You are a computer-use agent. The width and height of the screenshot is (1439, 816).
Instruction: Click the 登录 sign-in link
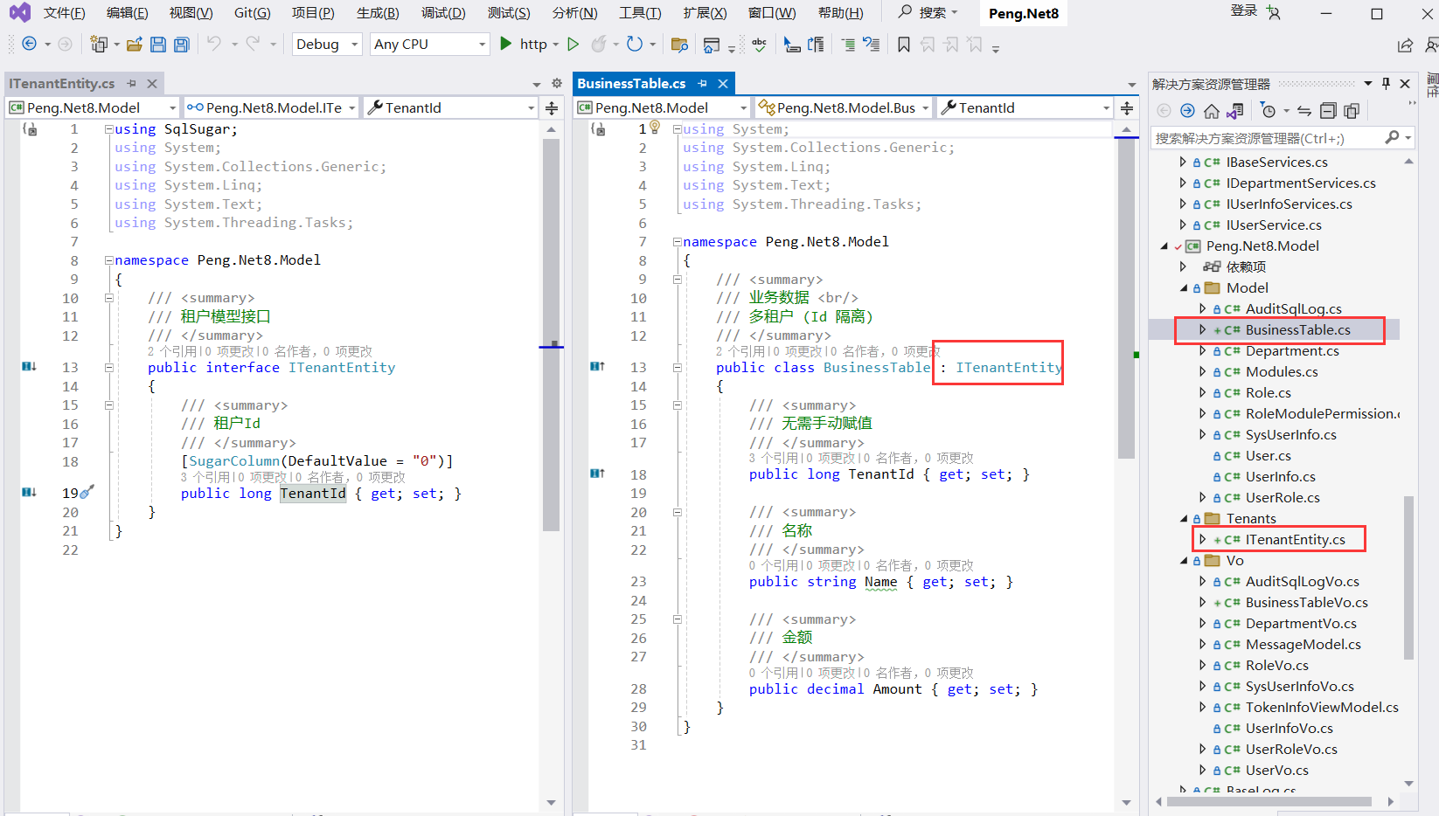tap(1243, 10)
